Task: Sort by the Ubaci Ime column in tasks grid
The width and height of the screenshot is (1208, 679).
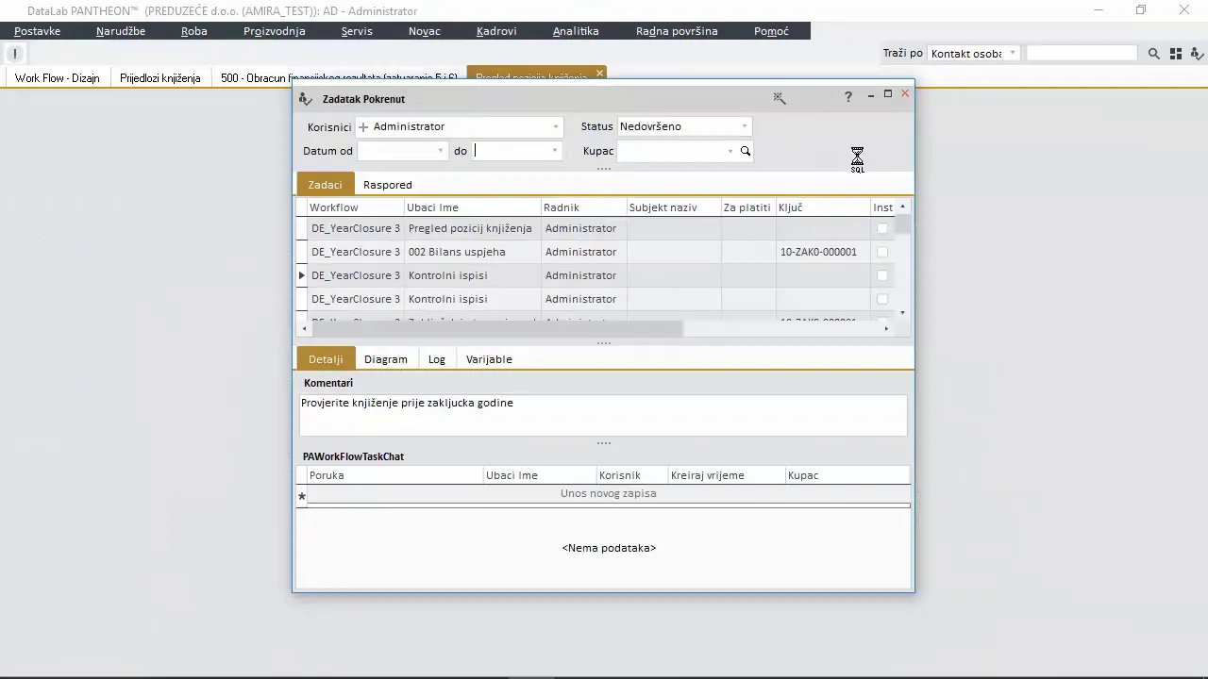Action: (x=473, y=207)
